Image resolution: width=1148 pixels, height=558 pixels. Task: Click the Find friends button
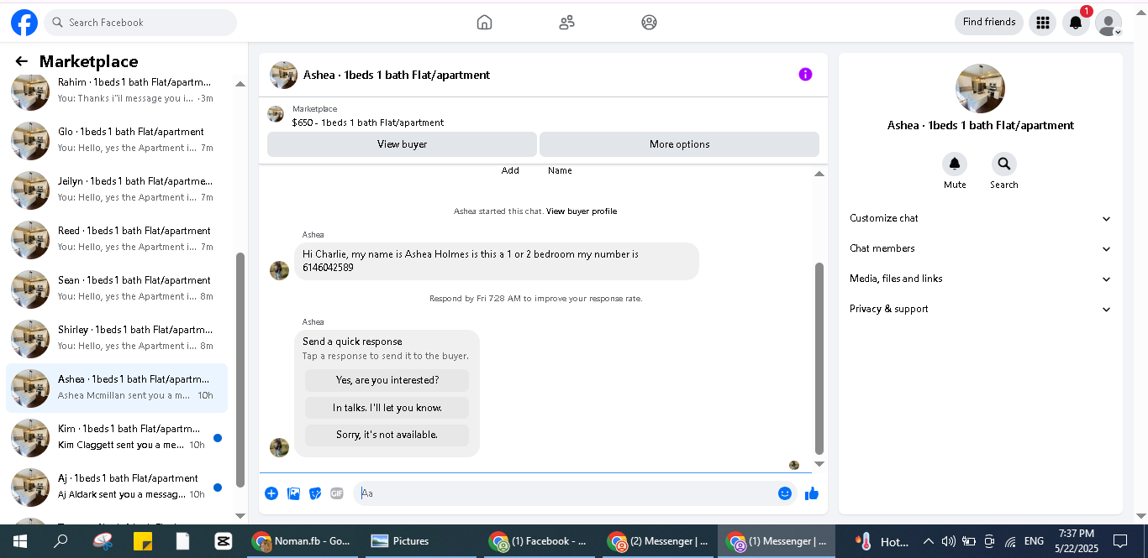tap(989, 23)
